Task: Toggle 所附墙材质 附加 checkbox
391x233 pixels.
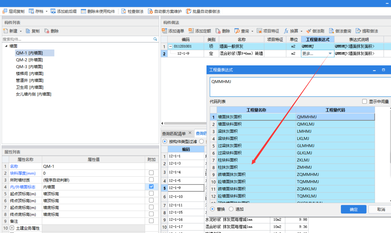Action: point(151,180)
